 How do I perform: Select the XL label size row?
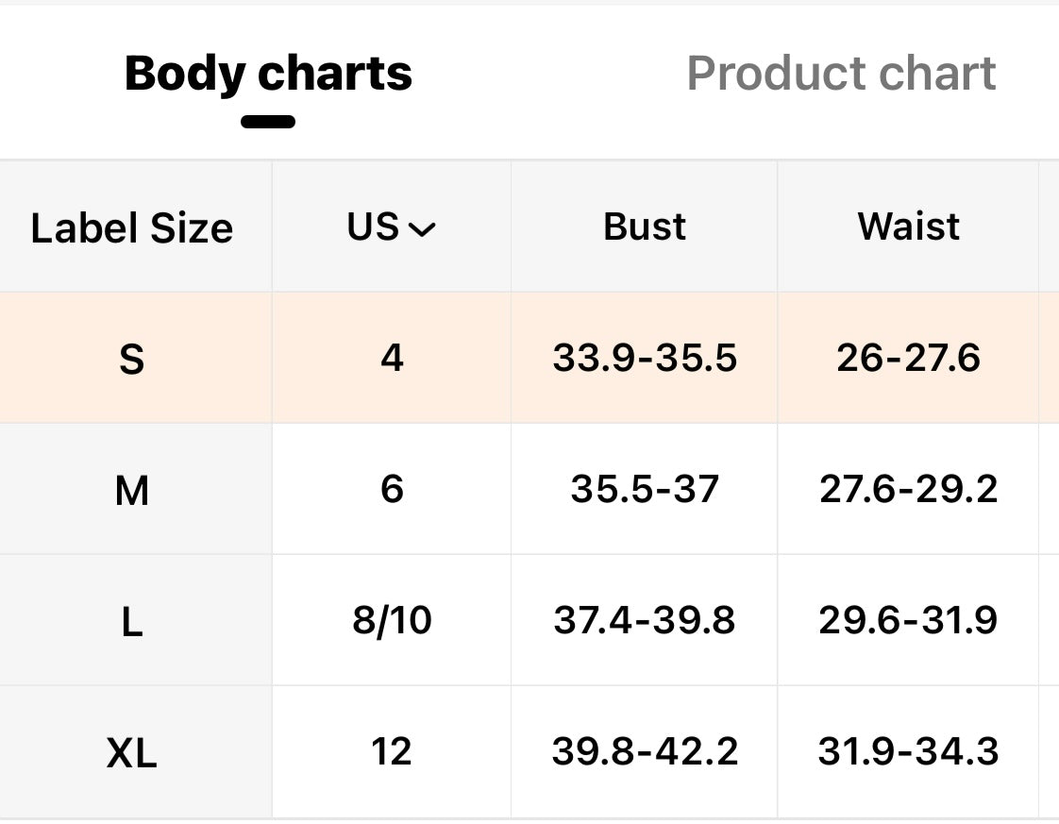132,752
